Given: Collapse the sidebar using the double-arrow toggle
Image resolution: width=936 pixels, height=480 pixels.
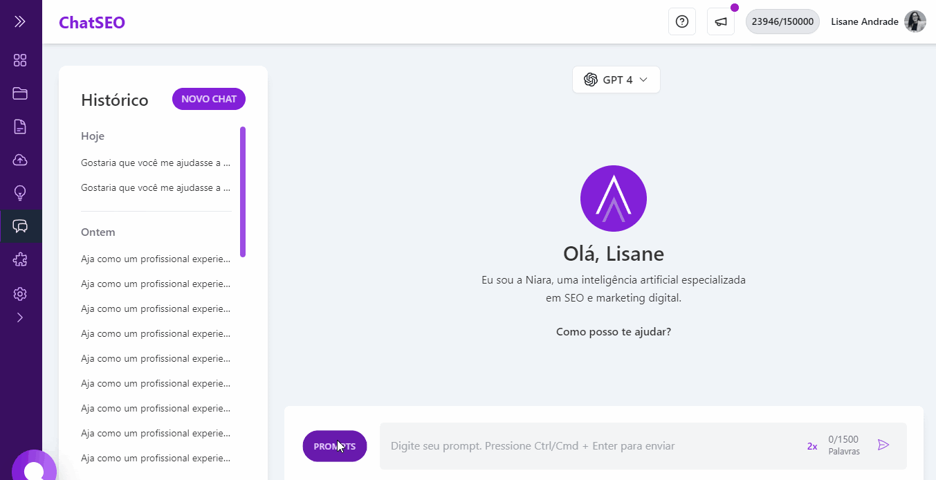Looking at the screenshot, I should point(20,20).
